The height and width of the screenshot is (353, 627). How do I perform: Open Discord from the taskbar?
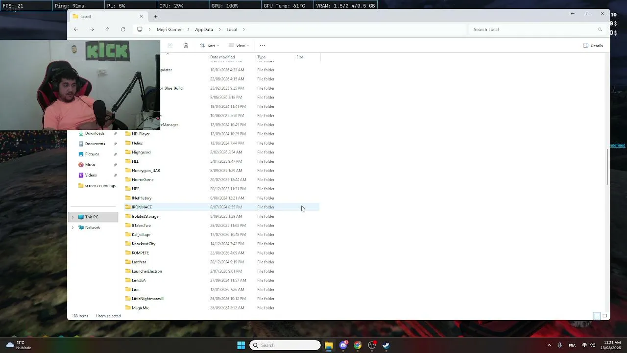tap(343, 345)
